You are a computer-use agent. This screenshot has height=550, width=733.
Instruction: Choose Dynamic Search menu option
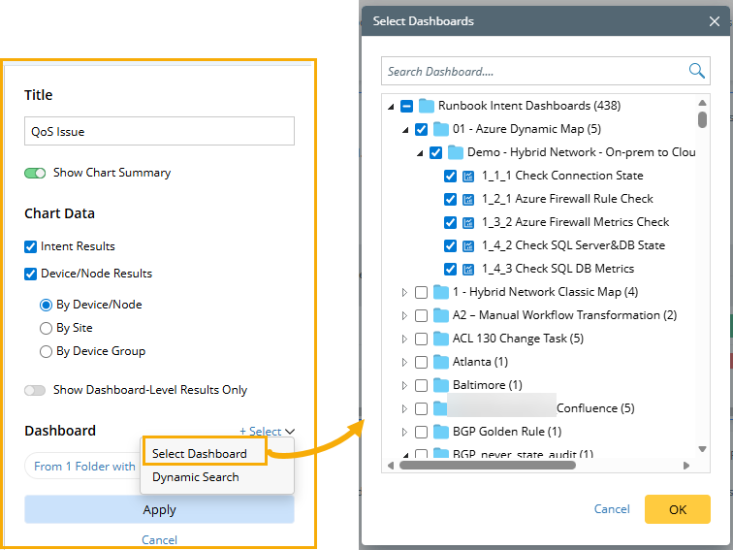(195, 476)
